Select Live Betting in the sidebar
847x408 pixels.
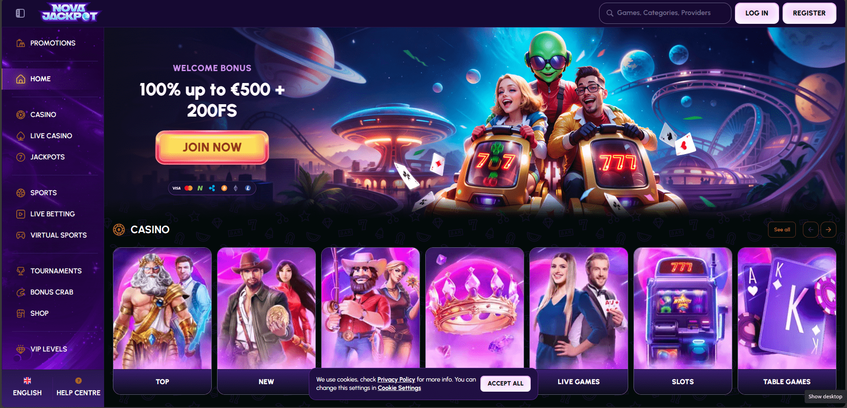52,214
